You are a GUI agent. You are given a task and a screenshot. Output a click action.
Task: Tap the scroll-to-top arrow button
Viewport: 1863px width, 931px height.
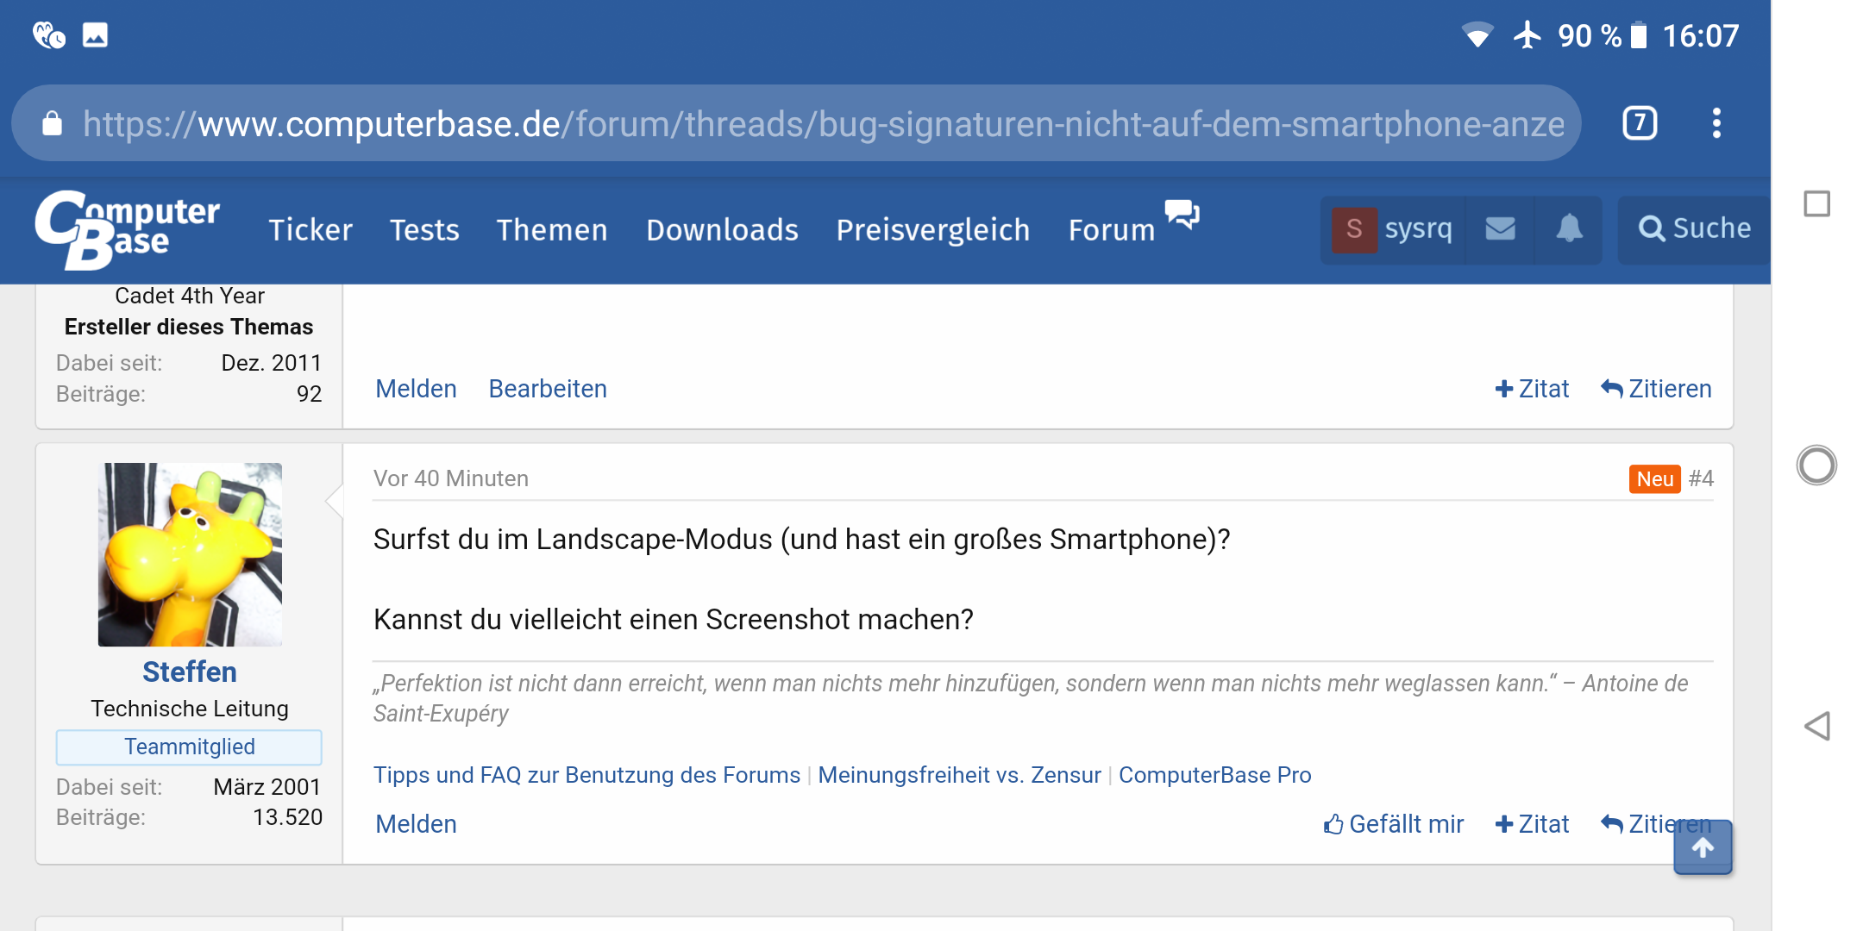(x=1703, y=848)
